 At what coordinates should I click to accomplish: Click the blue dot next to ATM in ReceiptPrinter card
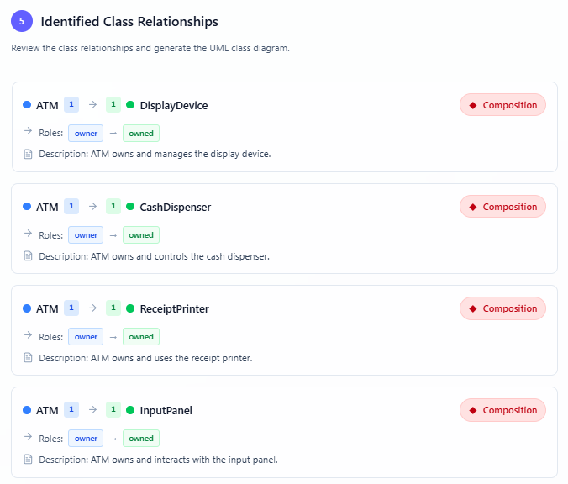(27, 308)
